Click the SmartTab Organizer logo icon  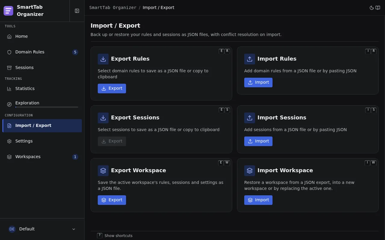(x=8, y=11)
